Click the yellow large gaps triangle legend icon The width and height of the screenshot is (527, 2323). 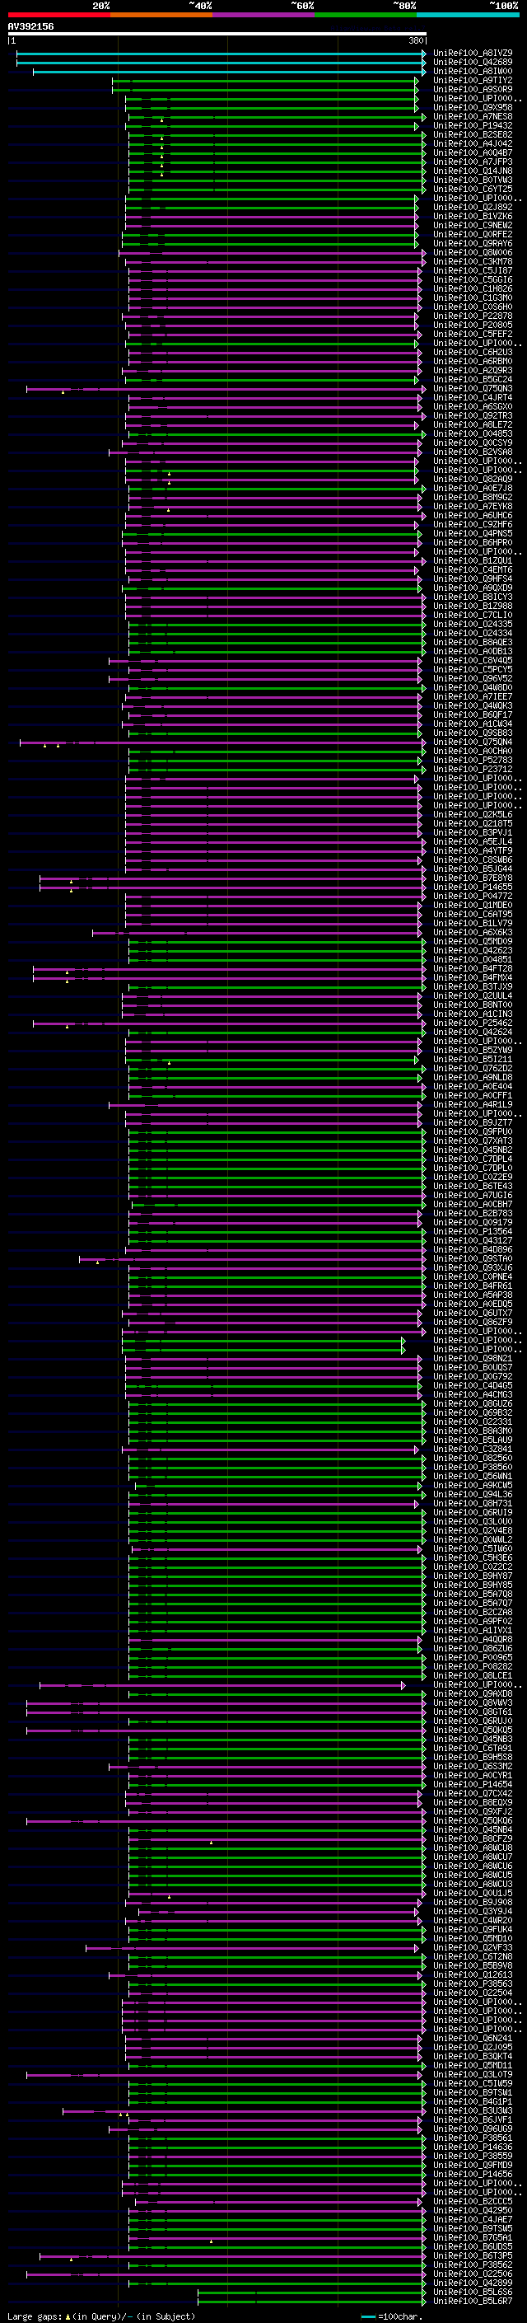click(68, 2316)
